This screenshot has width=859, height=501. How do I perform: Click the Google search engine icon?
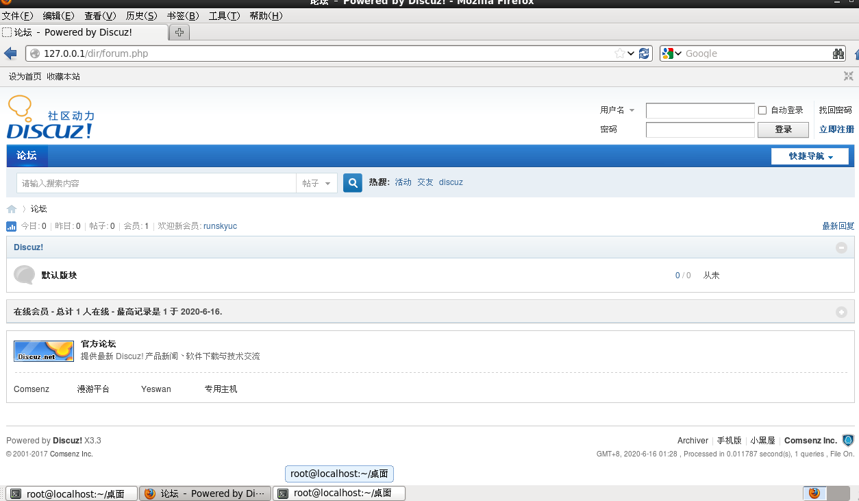coord(667,53)
